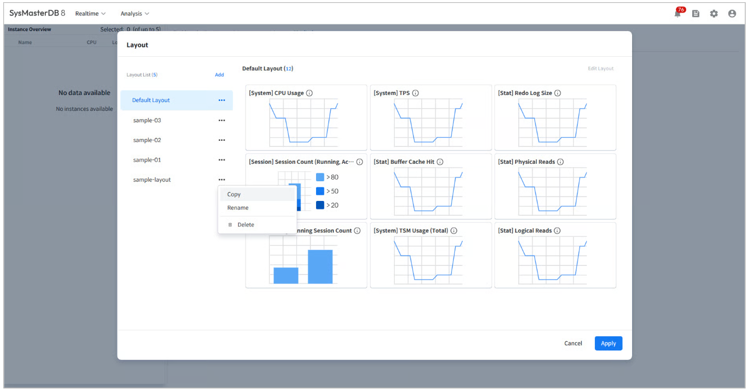
Task: Expand the Realtime dropdown menu
Action: pos(91,14)
